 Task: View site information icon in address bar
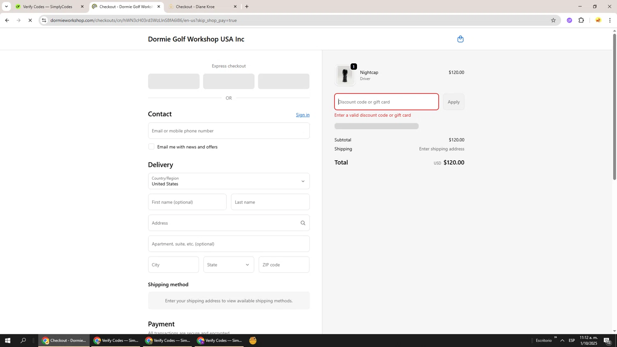tap(44, 20)
